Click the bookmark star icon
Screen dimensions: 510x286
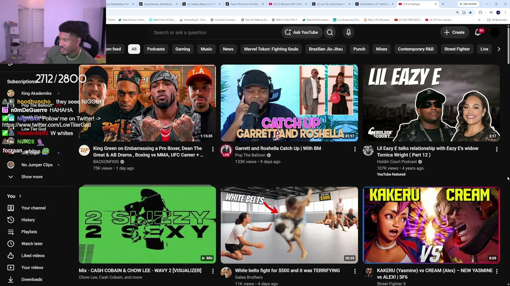coord(470,12)
